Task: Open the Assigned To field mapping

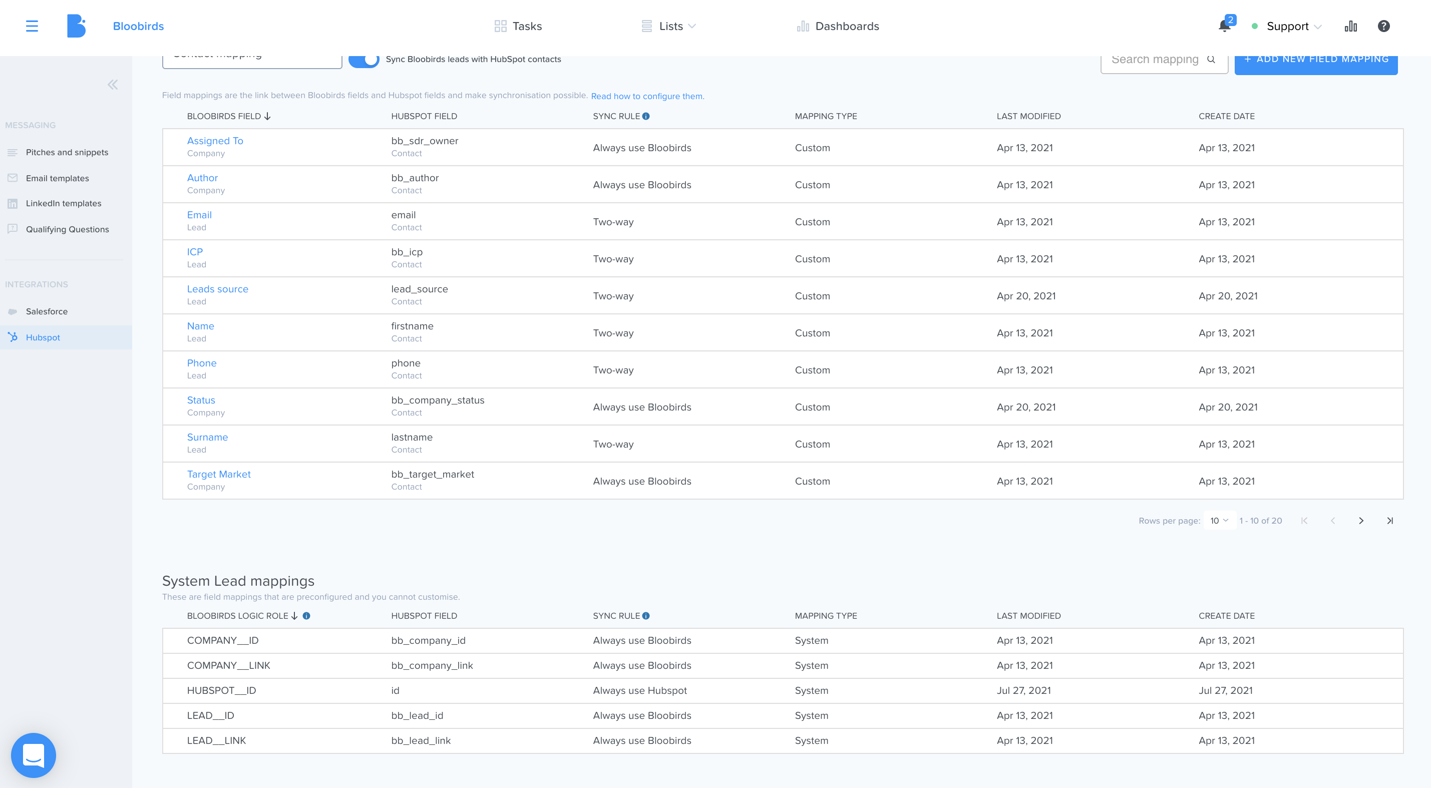Action: 215,141
